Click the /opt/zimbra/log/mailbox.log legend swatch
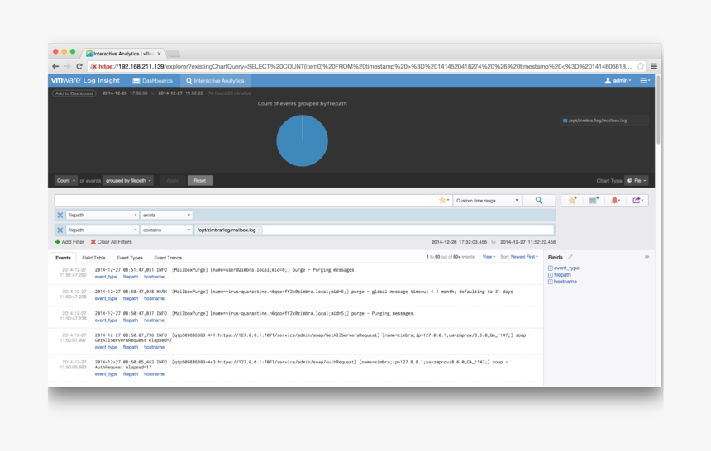 (x=565, y=121)
